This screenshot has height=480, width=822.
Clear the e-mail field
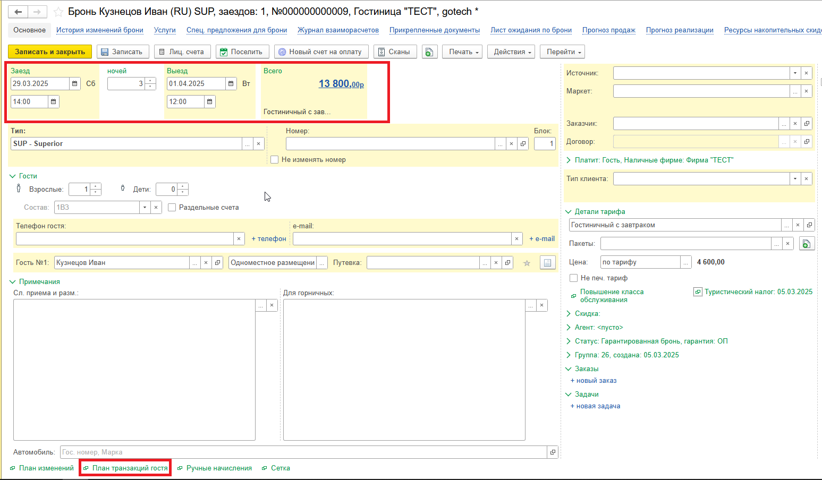pyautogui.click(x=516, y=238)
